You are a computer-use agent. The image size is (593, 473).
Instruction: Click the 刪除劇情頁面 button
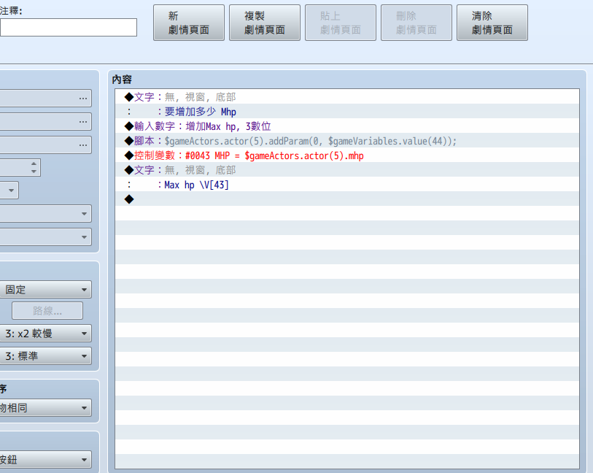pyautogui.click(x=416, y=23)
